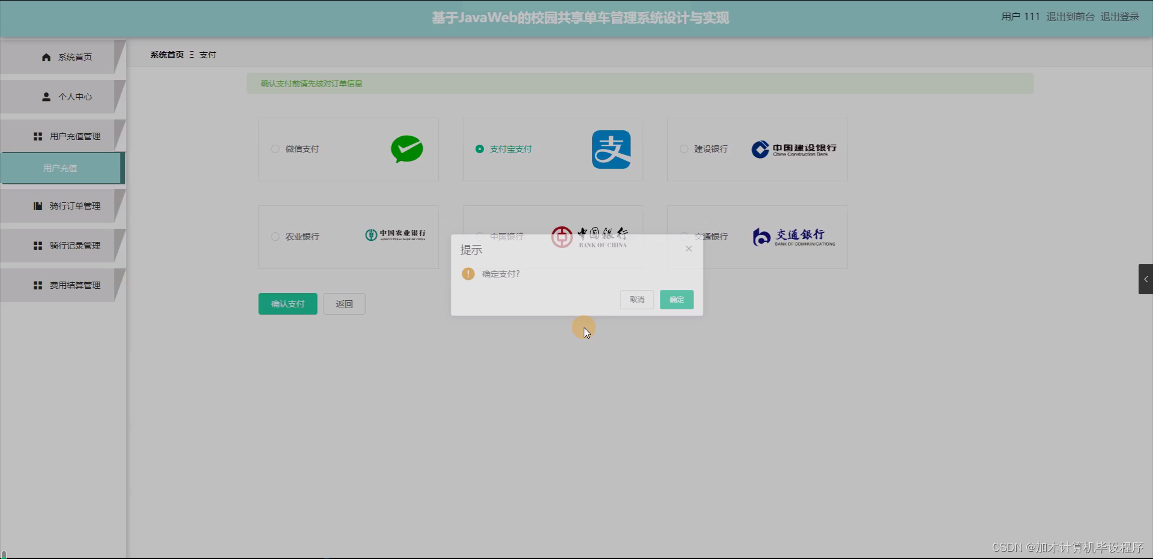This screenshot has width=1153, height=559.
Task: Click the warning icon in the 提示 dialog
Action: point(468,274)
